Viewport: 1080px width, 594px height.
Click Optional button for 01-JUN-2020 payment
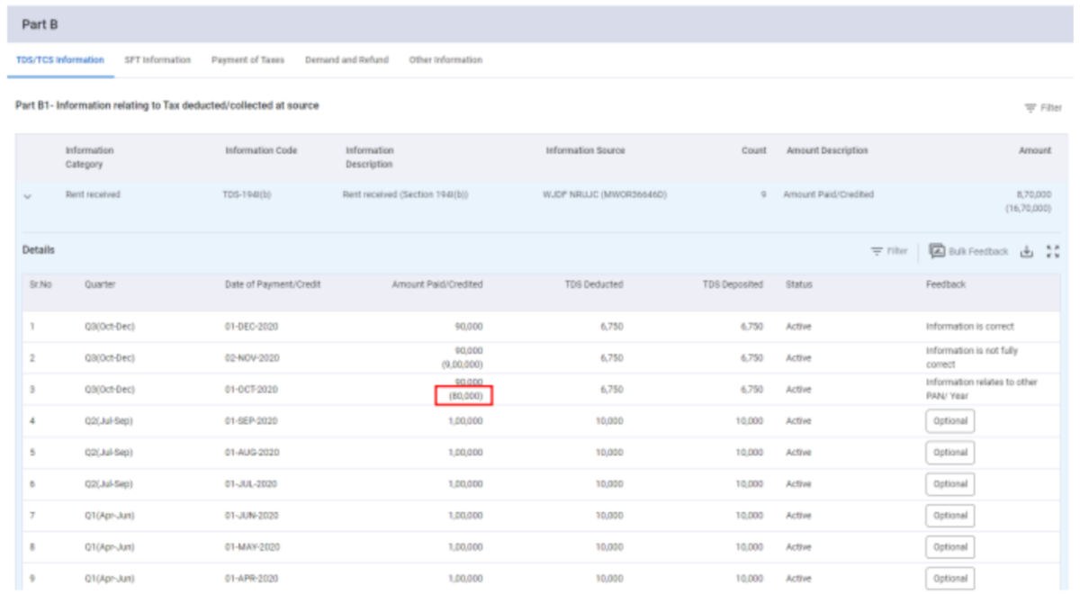[949, 516]
